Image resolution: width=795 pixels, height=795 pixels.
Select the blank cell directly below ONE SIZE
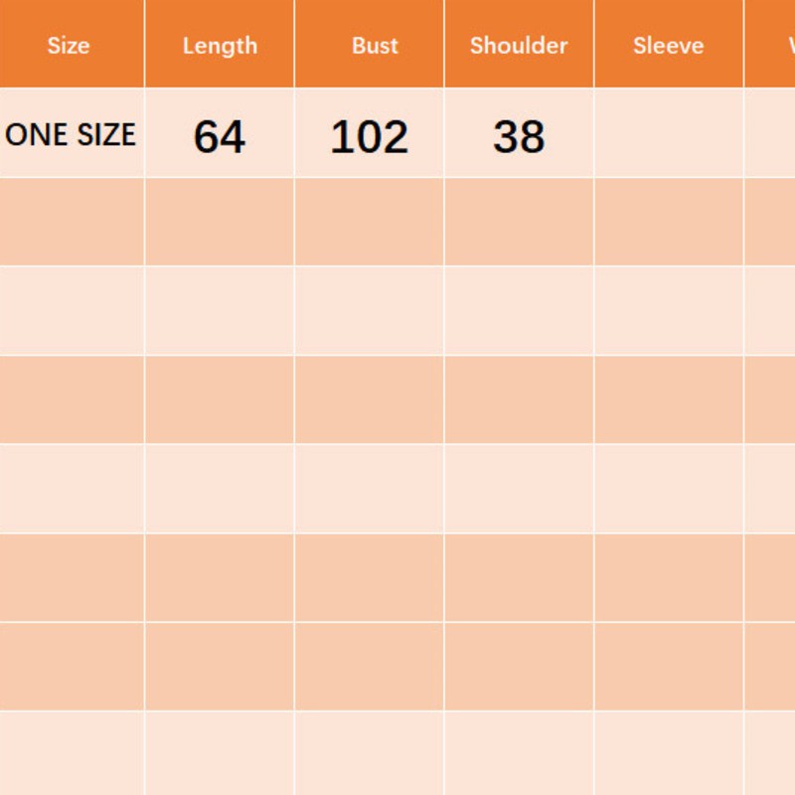72,222
